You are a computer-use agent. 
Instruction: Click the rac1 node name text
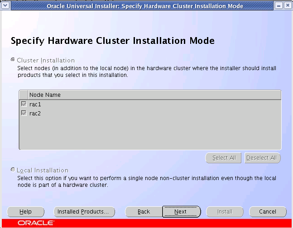click(x=35, y=104)
